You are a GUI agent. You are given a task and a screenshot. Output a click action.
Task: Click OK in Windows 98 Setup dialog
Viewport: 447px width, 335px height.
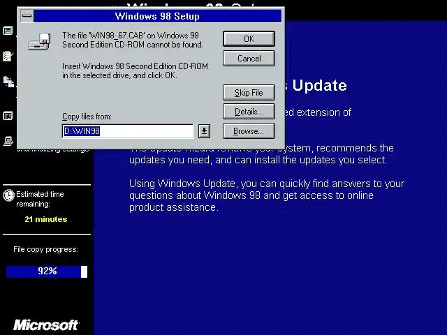click(x=249, y=39)
